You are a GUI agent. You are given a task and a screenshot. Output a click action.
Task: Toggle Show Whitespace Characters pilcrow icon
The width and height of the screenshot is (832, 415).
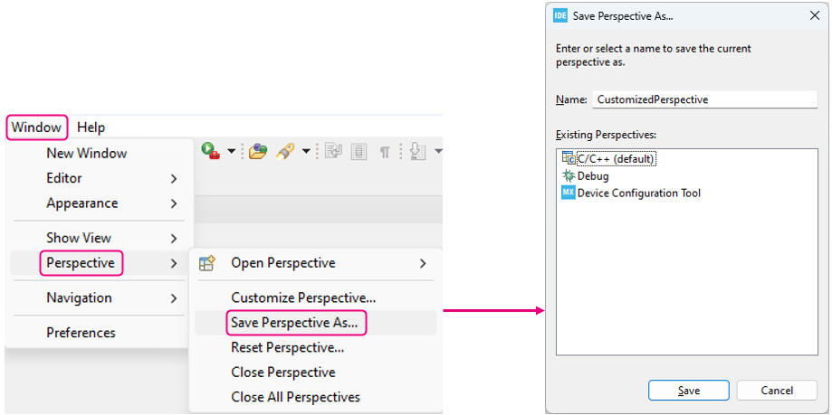[x=385, y=152]
